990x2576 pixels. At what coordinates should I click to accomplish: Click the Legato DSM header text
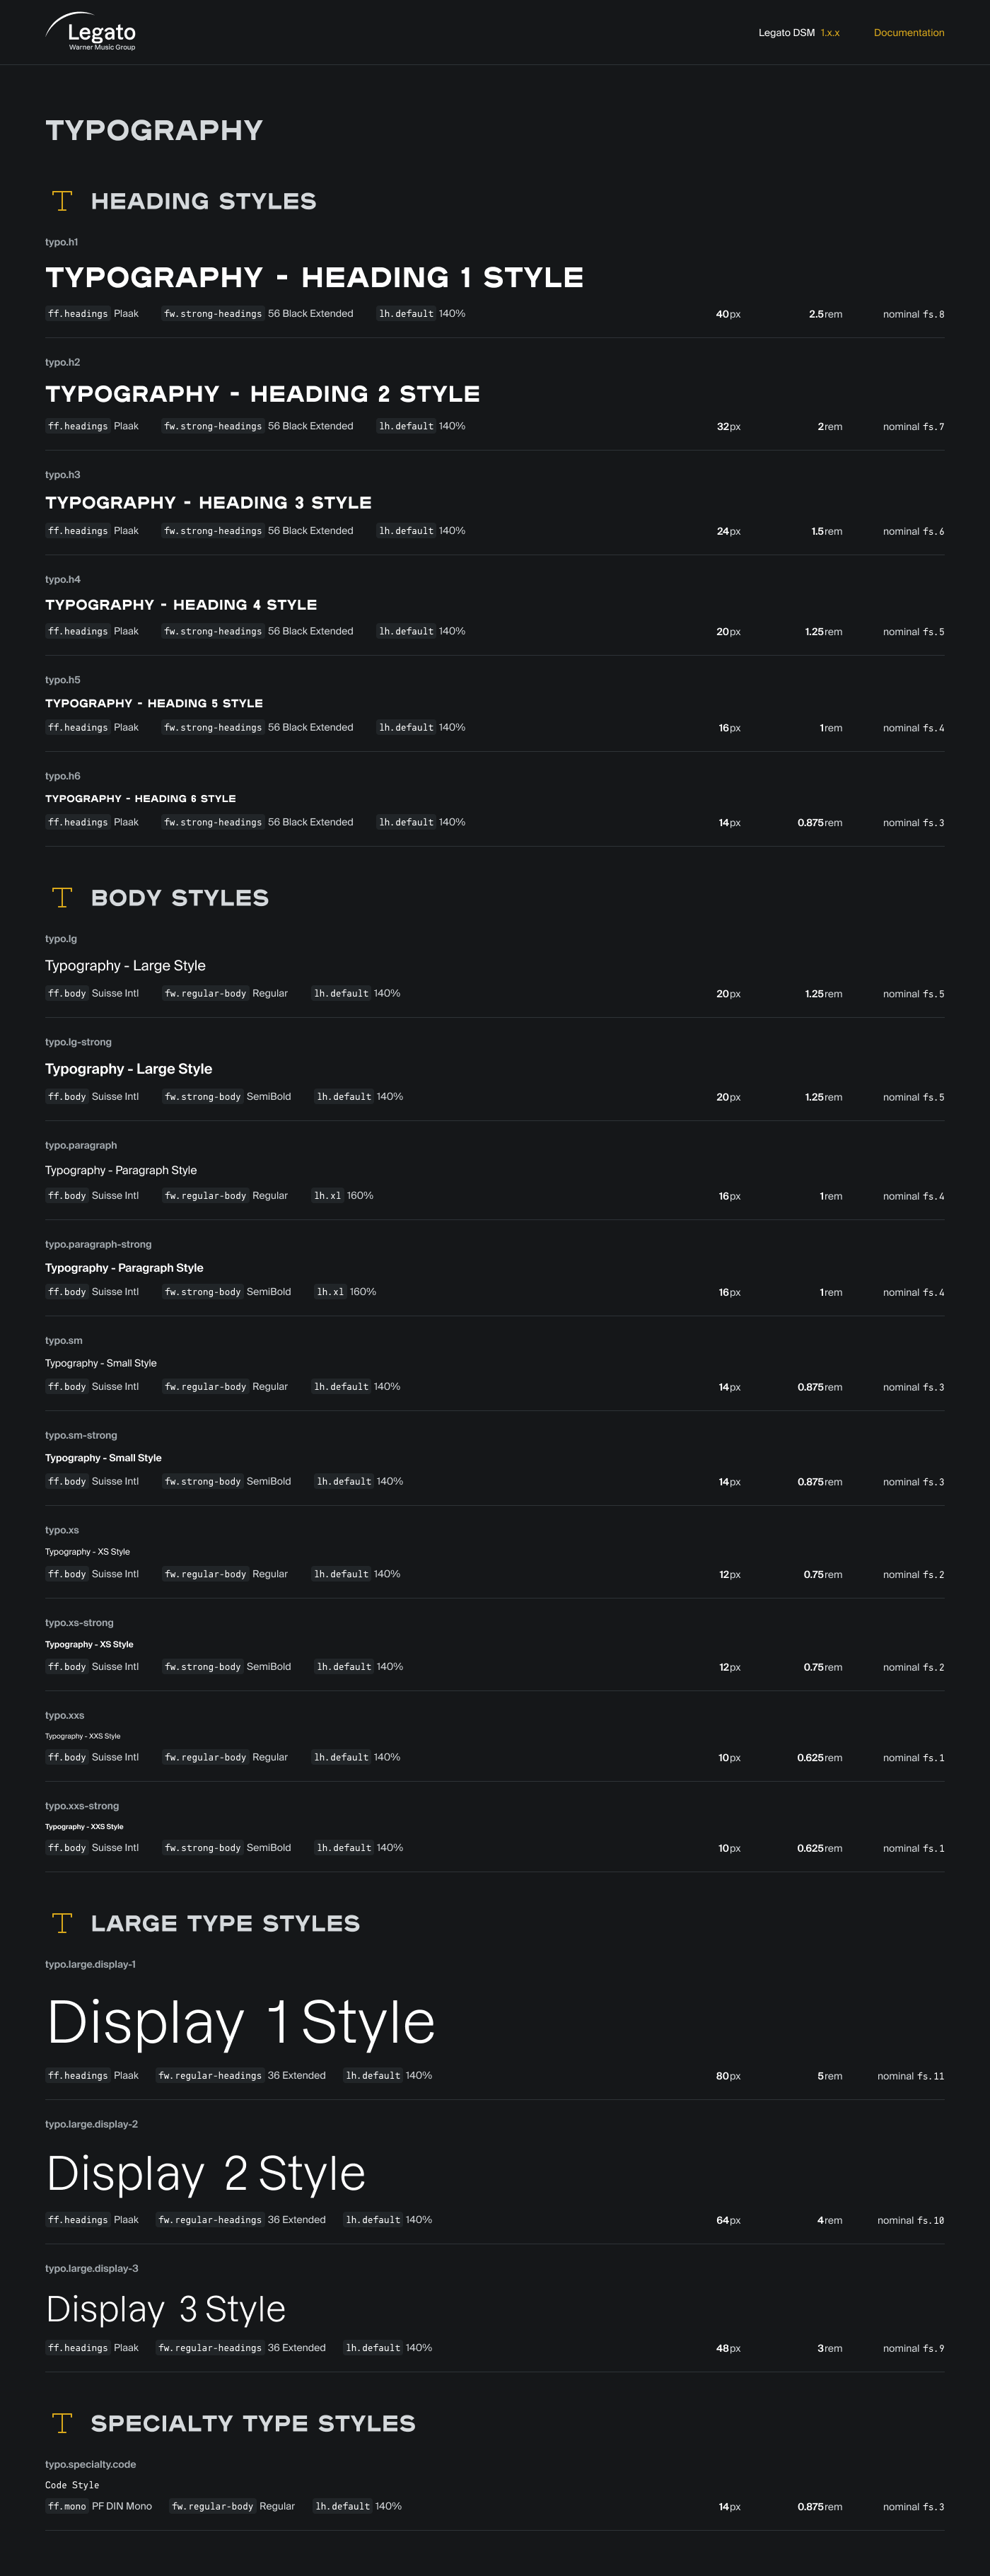(786, 33)
